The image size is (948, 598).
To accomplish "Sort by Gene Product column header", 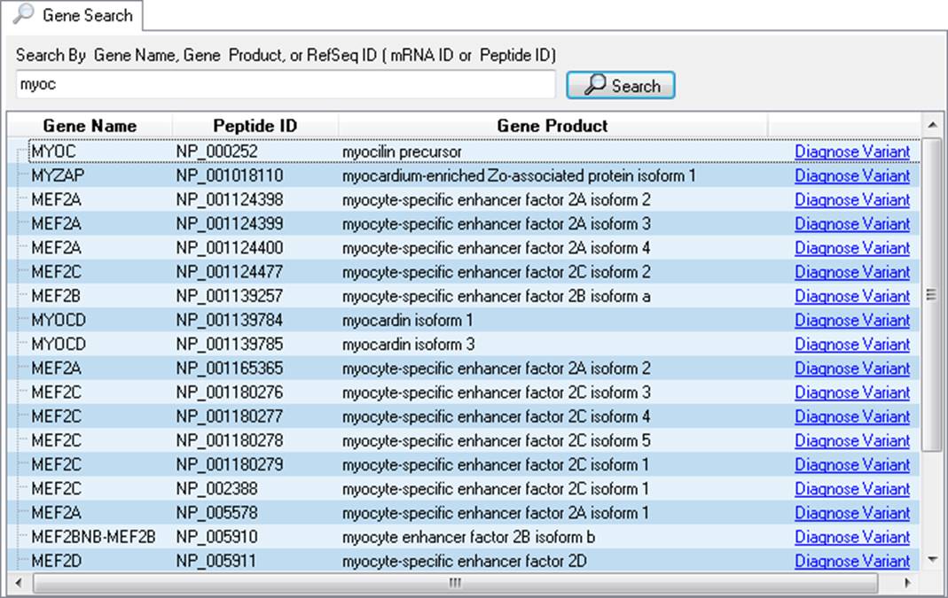I will (552, 126).
